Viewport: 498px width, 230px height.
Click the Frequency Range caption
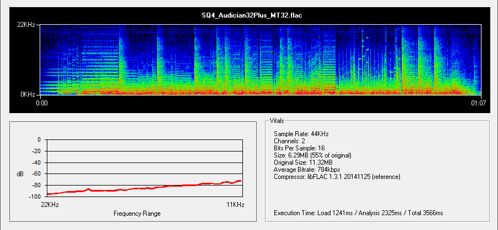coord(137,213)
